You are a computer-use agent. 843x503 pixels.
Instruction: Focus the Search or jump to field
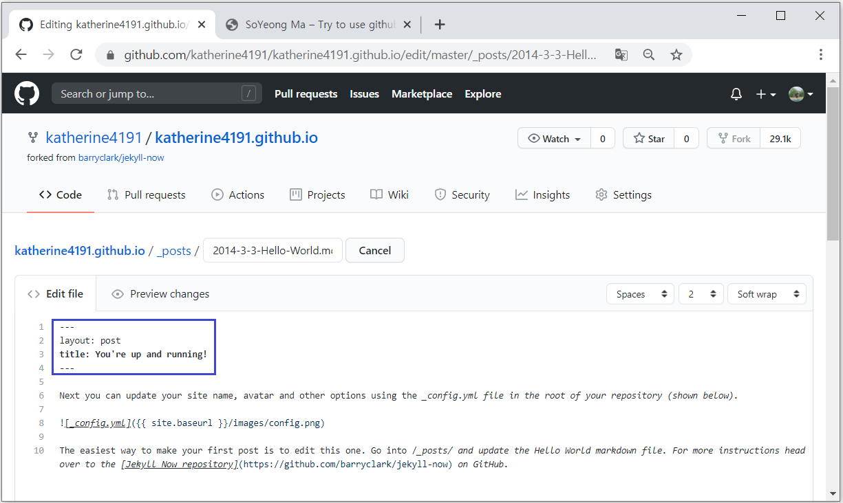coord(157,94)
